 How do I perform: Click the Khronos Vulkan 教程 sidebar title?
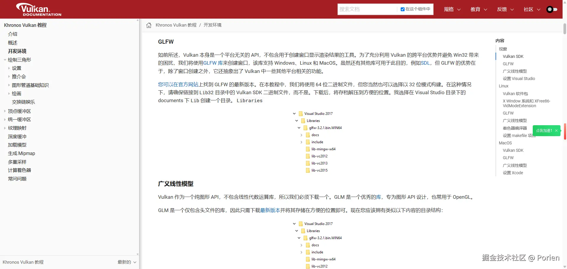click(25, 25)
